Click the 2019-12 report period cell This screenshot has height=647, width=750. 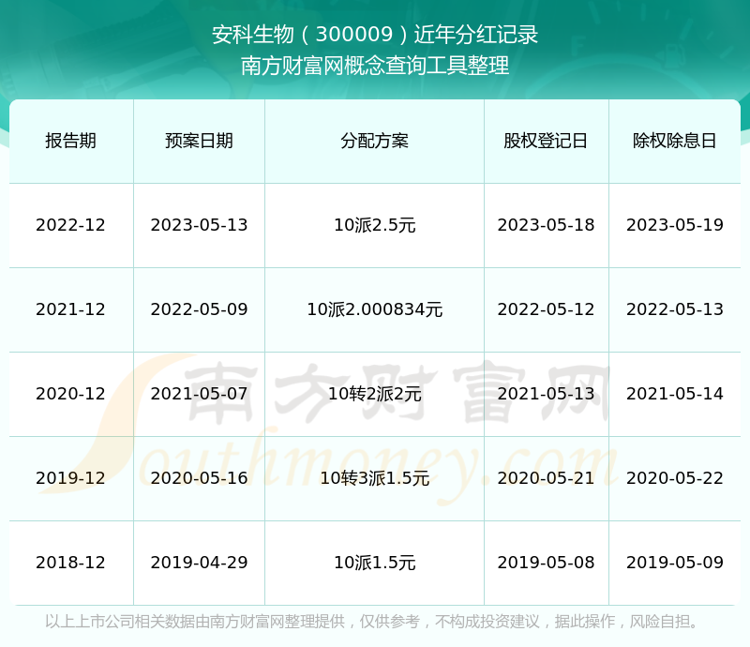(71, 478)
